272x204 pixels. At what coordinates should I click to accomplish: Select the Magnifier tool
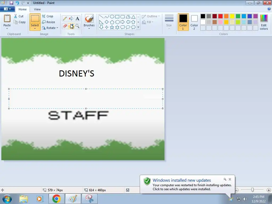[x=77, y=26]
